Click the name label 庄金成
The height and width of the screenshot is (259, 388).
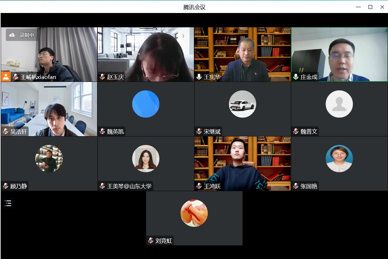(309, 77)
